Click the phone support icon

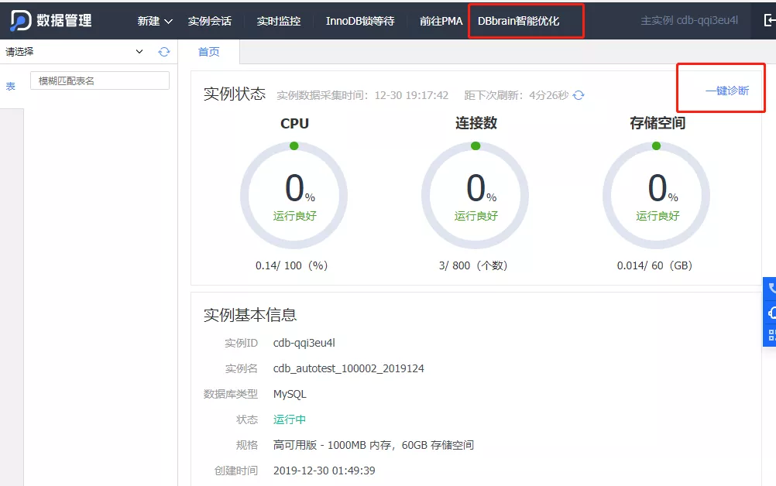click(x=771, y=289)
